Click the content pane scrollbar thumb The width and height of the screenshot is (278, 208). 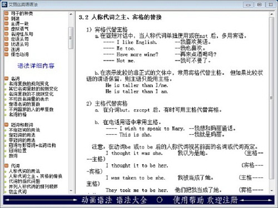271,98
